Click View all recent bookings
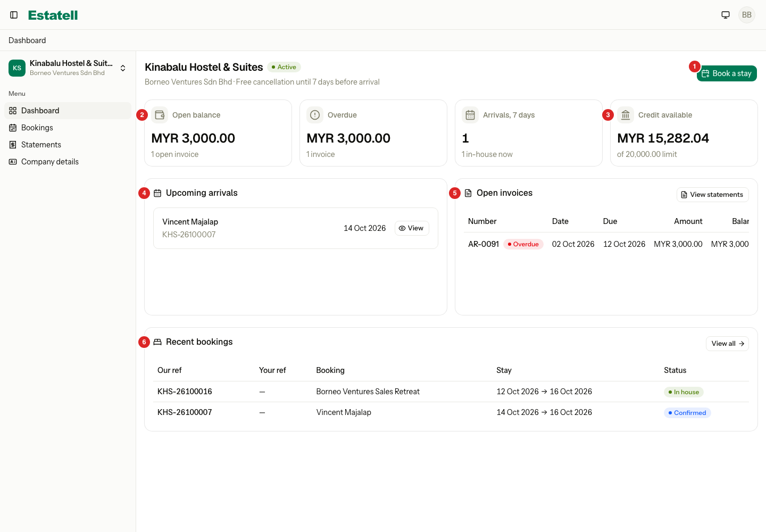This screenshot has width=766, height=532. coord(727,344)
